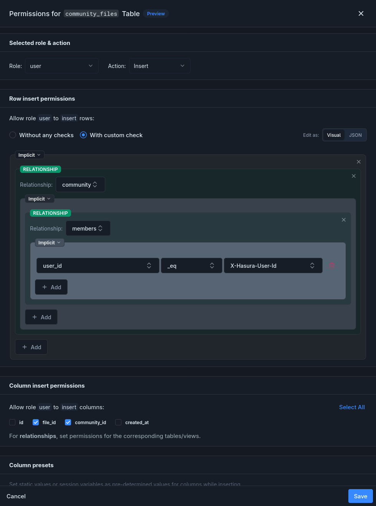Screen dimensions: 376x506
Task: Remove the community relationship block
Action: [x=354, y=176]
